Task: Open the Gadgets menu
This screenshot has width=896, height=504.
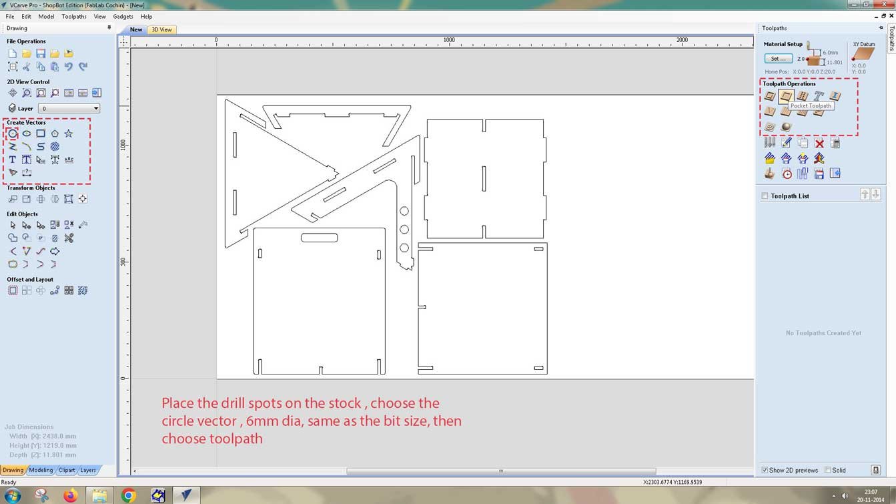Action: click(123, 16)
